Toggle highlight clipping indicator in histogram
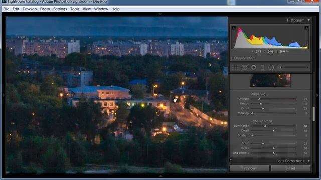 click(306, 28)
